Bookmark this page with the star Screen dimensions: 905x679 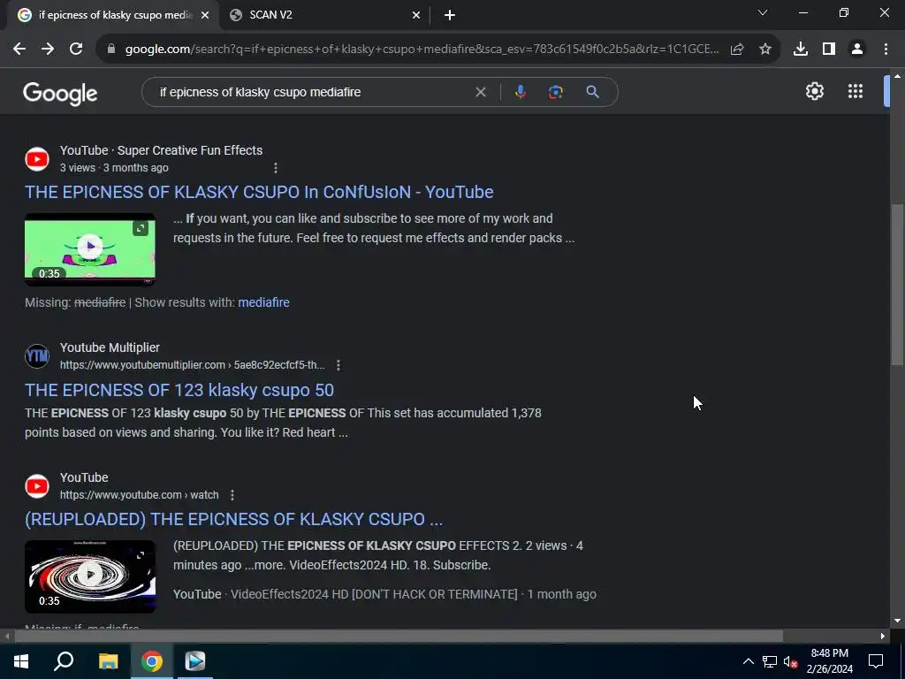tap(764, 50)
